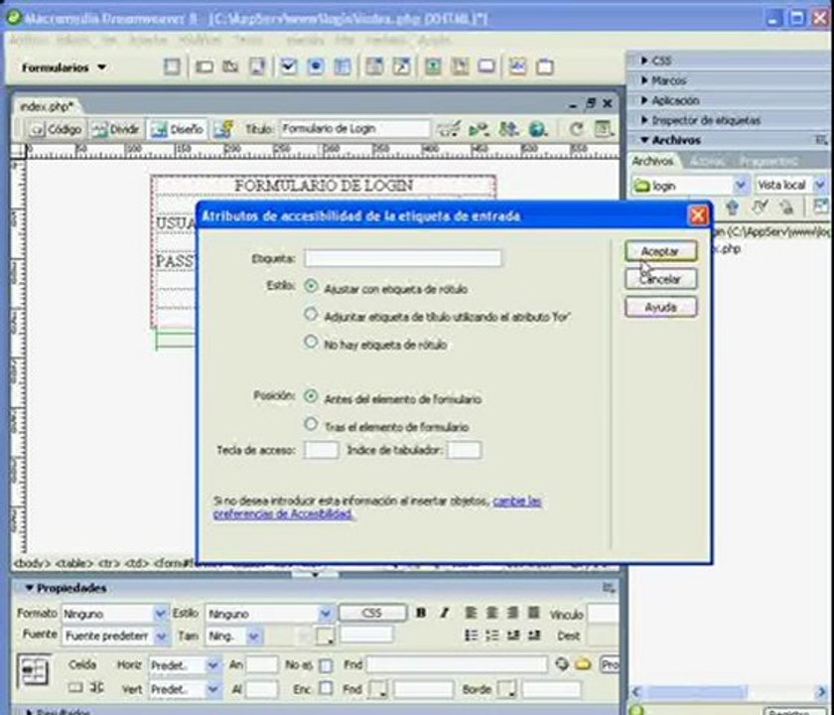Screen dimensions: 834x715
Task: Toggle the 'Enc' checkbox in Propiedades
Action: click(326, 688)
